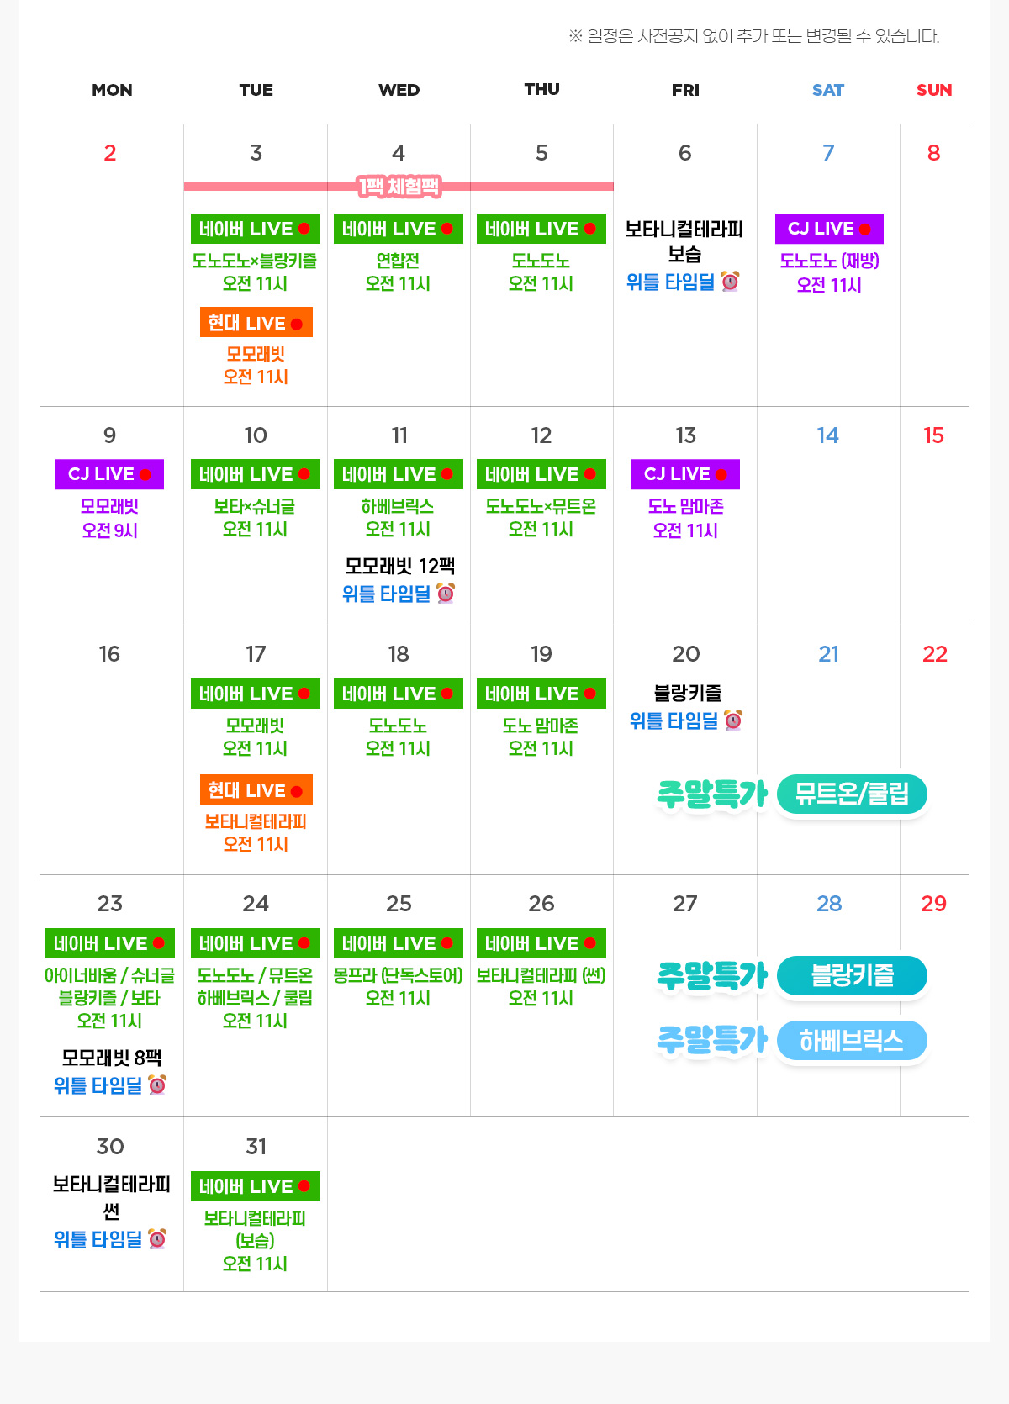Select the 하베브릭스 weekend special pill
1009x1404 pixels.
click(x=852, y=1042)
